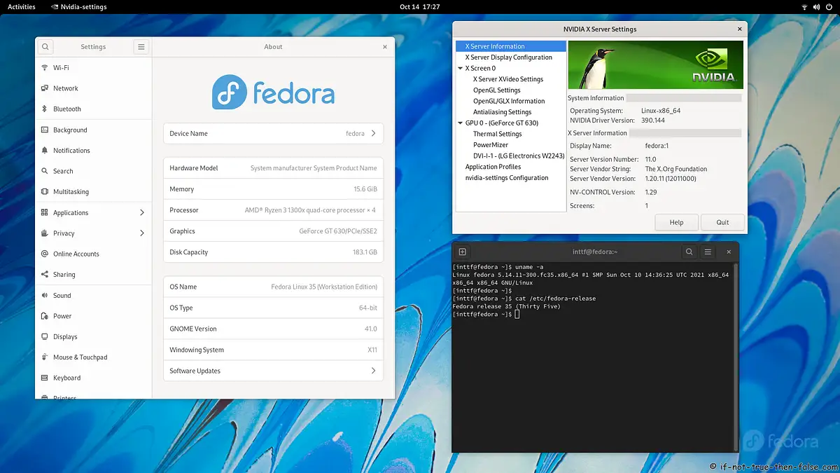Select the Wi-Fi icon in Settings sidebar

click(x=45, y=68)
